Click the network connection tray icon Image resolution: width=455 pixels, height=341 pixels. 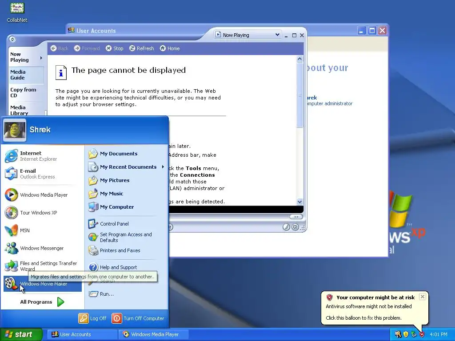(x=414, y=334)
